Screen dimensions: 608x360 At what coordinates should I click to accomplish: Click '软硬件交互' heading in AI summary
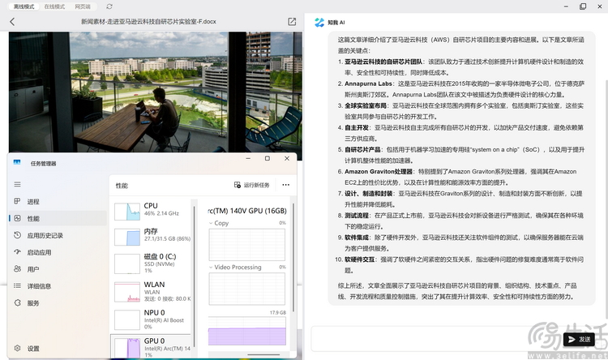[x=359, y=259]
